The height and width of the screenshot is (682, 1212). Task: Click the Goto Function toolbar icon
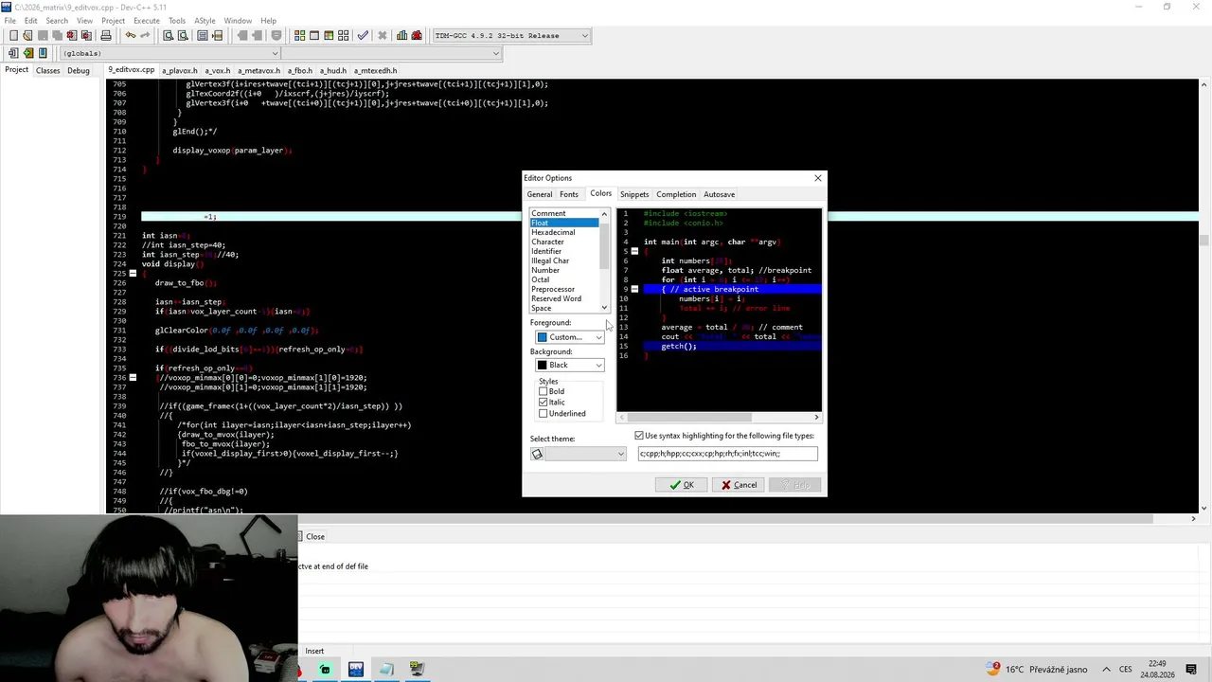pos(203,36)
